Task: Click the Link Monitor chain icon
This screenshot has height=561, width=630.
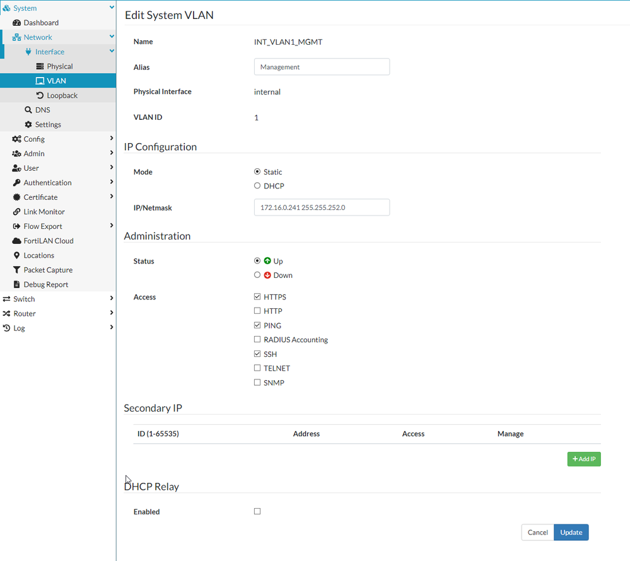Action: (16, 212)
